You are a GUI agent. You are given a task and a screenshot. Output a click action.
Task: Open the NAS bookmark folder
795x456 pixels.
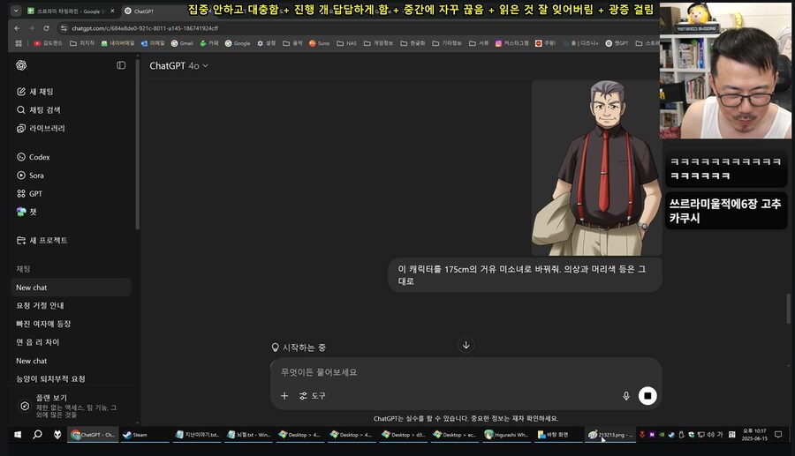tap(347, 43)
